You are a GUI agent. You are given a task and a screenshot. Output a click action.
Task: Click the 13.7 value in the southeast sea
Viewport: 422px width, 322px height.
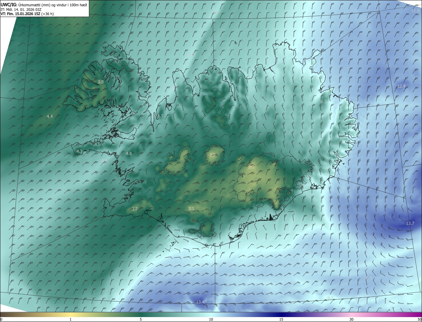point(410,223)
